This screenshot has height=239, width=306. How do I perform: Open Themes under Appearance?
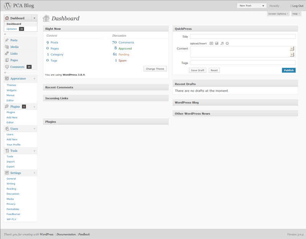[x=11, y=85]
